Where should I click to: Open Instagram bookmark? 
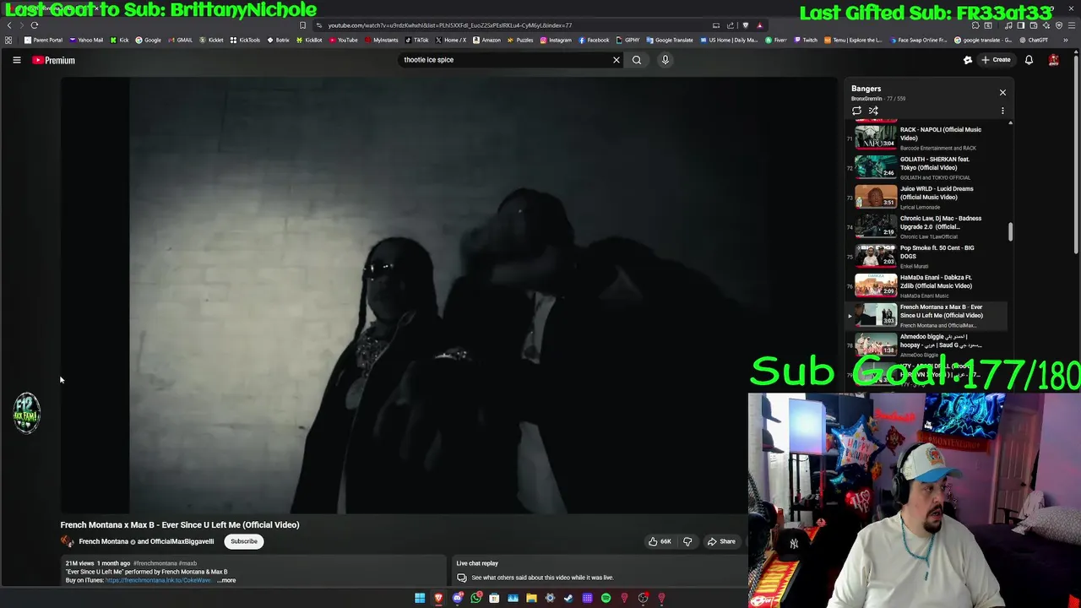point(556,40)
